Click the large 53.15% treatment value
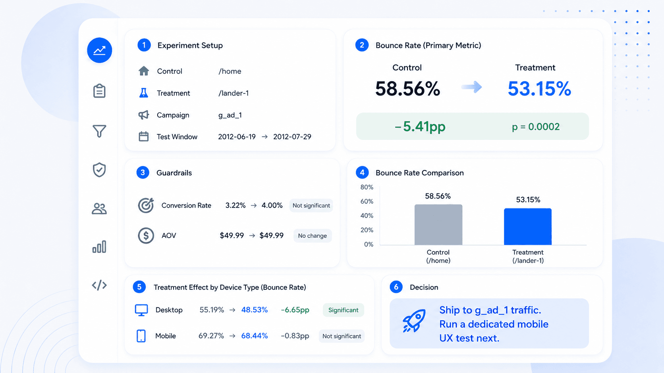Screen dimensions: 664x373 (539, 89)
